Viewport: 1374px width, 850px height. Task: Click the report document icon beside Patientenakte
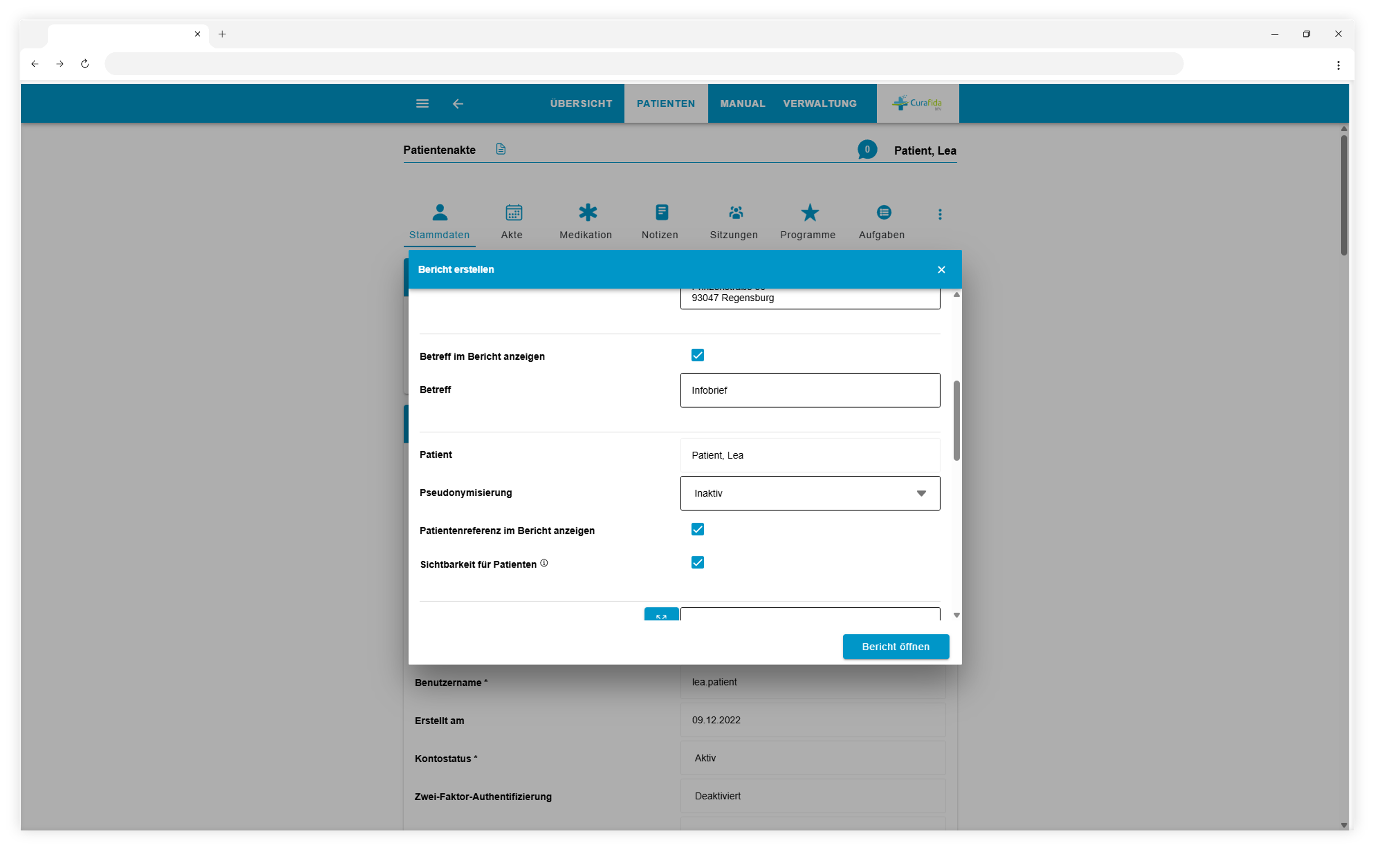pos(501,149)
